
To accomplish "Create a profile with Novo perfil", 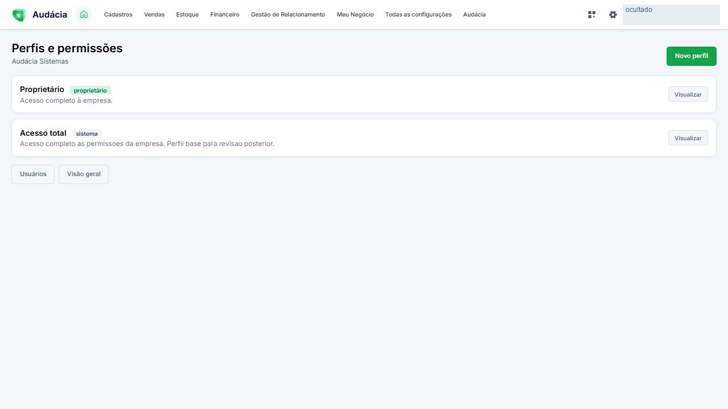I will (692, 56).
